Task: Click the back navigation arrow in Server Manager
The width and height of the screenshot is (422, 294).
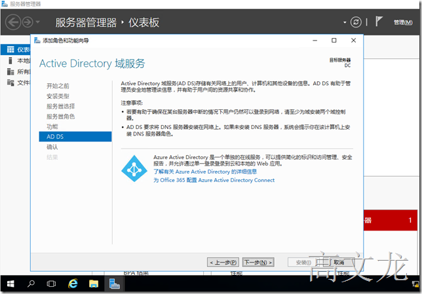Action: (x=13, y=22)
